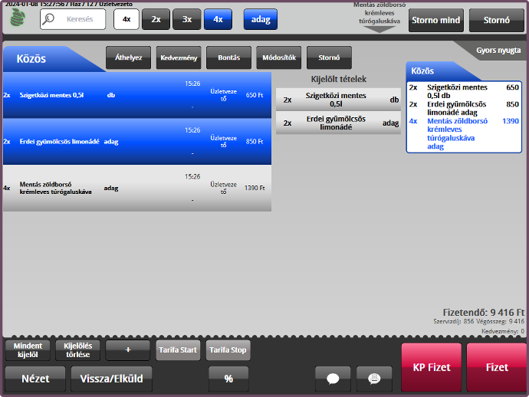The width and height of the screenshot is (529, 397).
Task: Select the 2x quantity multiplier
Action: pyautogui.click(x=156, y=20)
